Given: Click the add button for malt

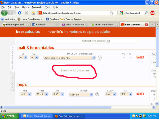Looking at the screenshot, I should 140,57.
